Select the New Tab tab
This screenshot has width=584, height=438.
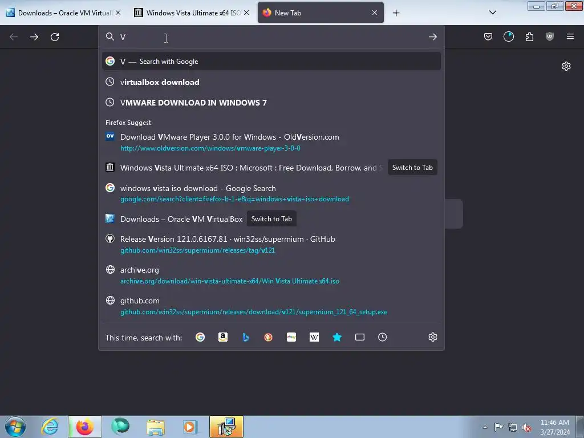pos(321,13)
